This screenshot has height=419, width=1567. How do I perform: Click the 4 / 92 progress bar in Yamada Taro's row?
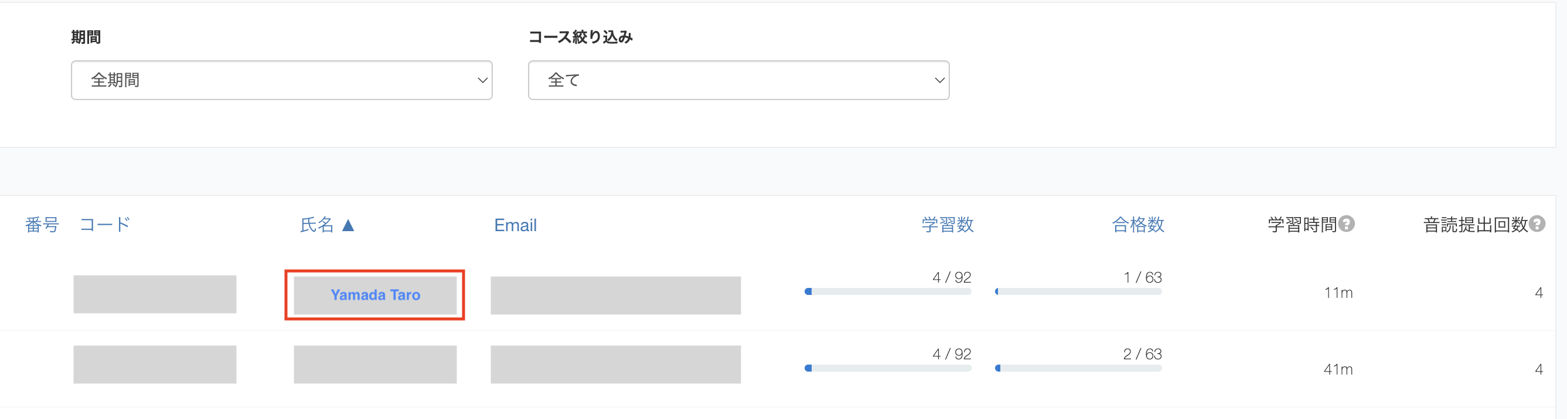(x=888, y=291)
